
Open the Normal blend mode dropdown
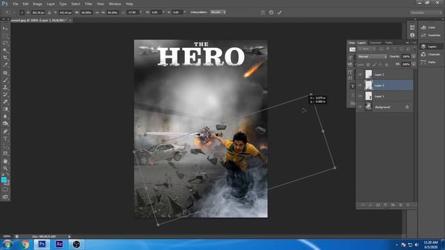tap(372, 57)
